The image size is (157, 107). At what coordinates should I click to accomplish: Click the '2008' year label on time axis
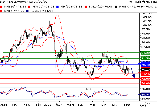point(48,105)
